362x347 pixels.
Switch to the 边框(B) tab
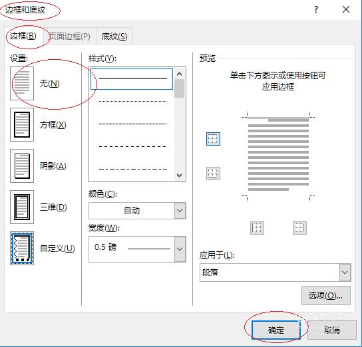click(23, 36)
